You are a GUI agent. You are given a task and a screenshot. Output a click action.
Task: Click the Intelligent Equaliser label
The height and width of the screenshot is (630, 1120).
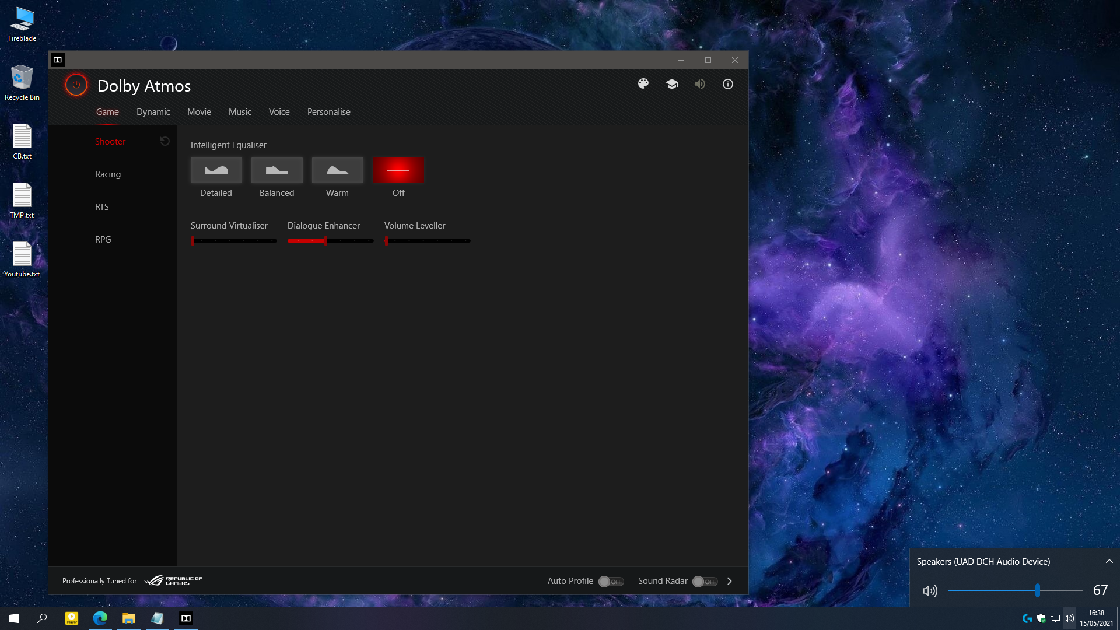click(229, 145)
